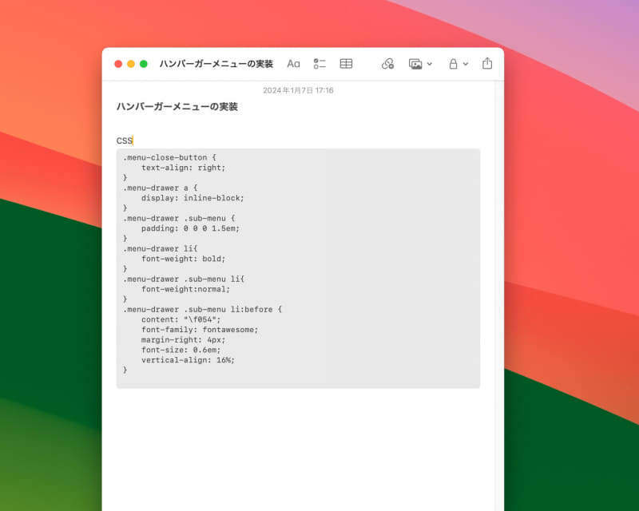Click the timestamp 2024年1月7日 17:16
The image size is (639, 511).
[300, 91]
